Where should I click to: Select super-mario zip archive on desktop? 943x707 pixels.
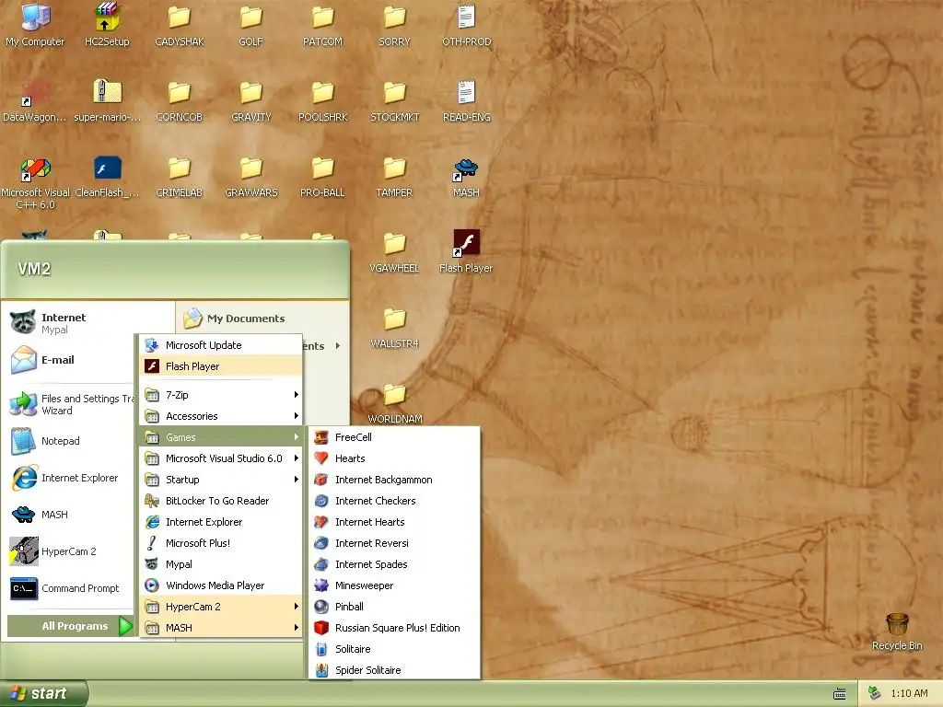[107, 101]
